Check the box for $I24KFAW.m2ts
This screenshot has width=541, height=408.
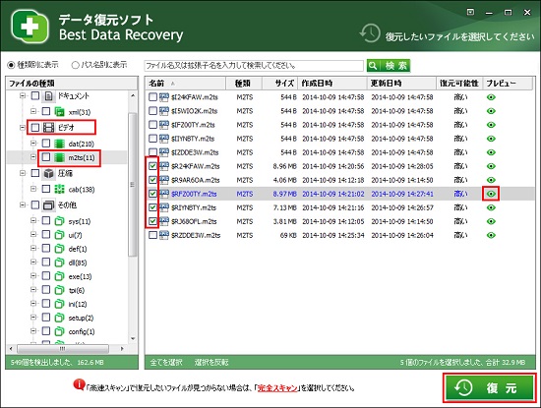[152, 97]
